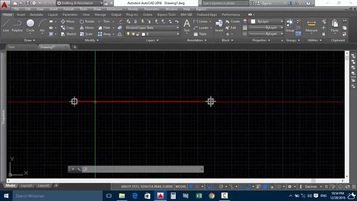Open the object color ByLayer swatch dropdown
This screenshot has height=201, width=357.
tap(267, 21)
